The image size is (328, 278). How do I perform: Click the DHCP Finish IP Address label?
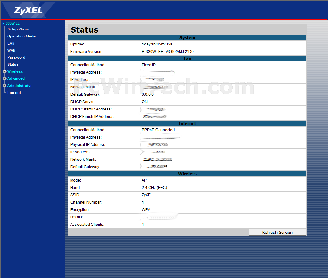click(92, 117)
